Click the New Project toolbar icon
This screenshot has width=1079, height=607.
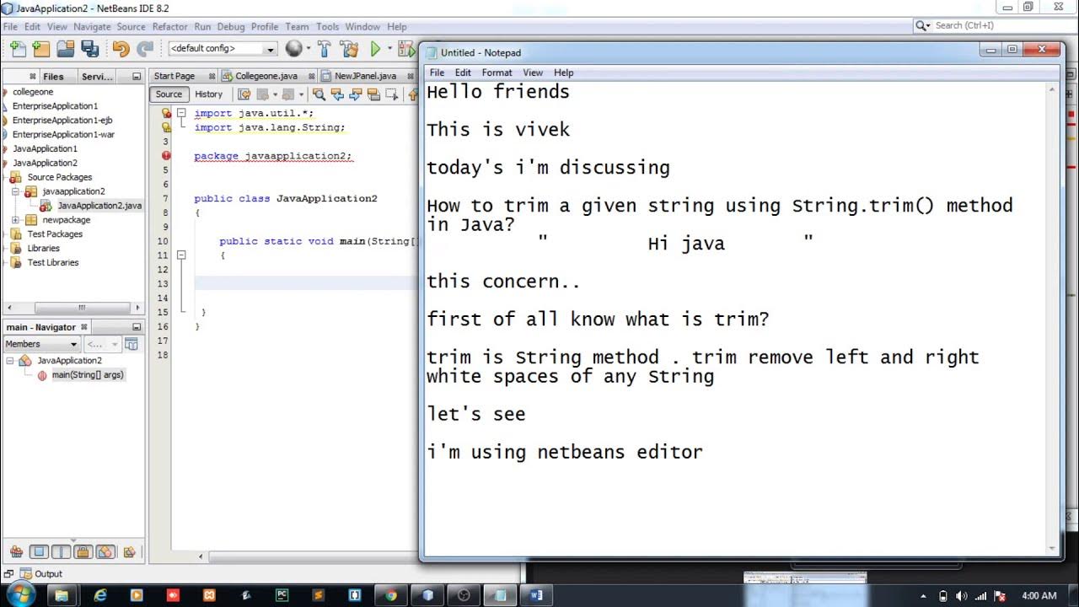click(40, 49)
